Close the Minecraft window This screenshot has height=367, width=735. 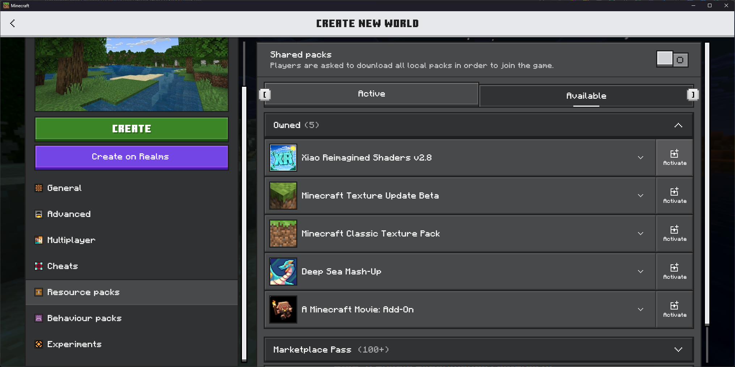tap(726, 5)
